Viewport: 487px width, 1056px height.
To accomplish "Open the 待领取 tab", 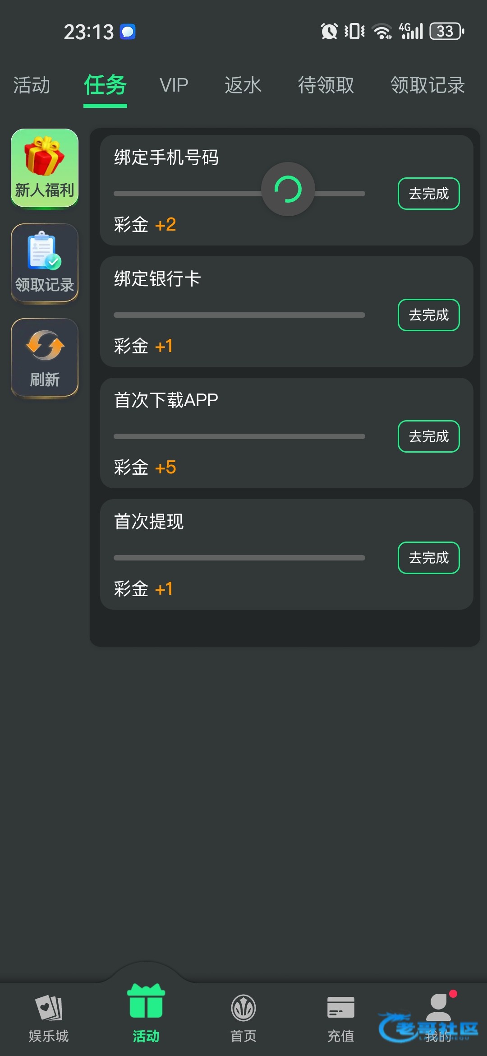I will point(326,85).
